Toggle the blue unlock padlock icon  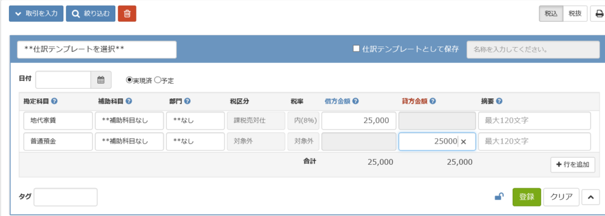pyautogui.click(x=499, y=197)
